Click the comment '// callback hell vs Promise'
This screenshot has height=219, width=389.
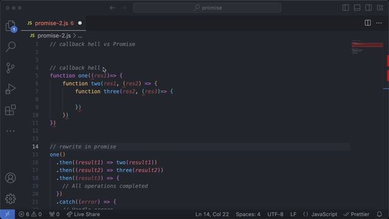92,44
